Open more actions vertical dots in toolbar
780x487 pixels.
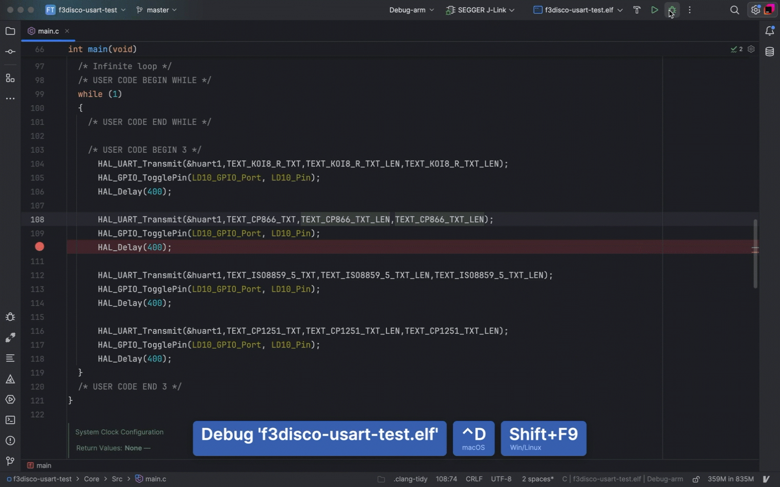690,10
